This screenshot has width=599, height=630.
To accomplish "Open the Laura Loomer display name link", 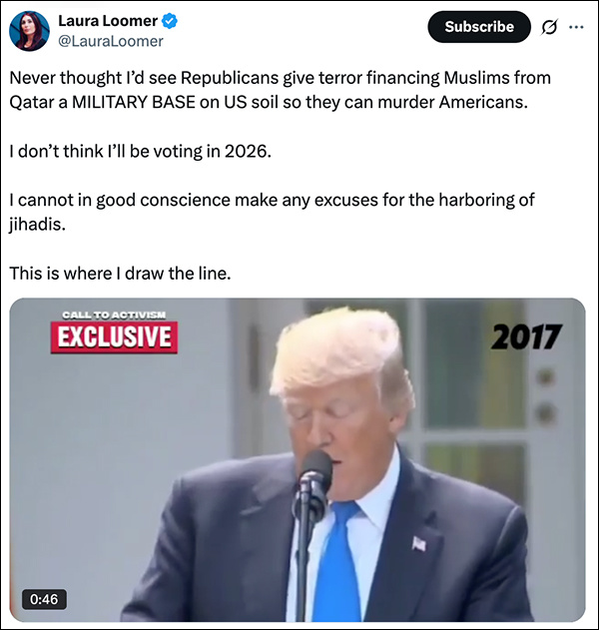I will (x=108, y=21).
